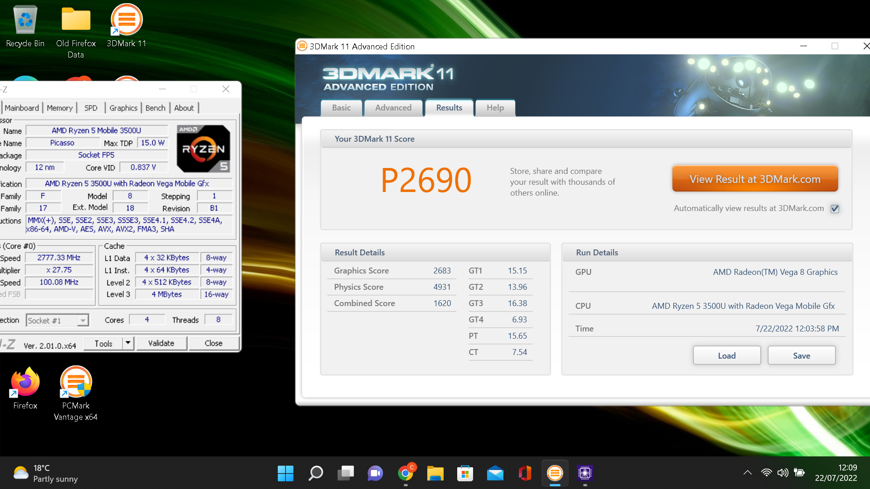Click the 3DMark 11 title bar logo
Screen dimensions: 870x489
302,46
